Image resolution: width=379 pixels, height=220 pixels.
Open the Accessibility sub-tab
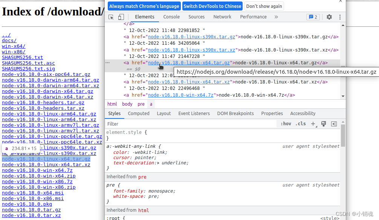coord(303,113)
